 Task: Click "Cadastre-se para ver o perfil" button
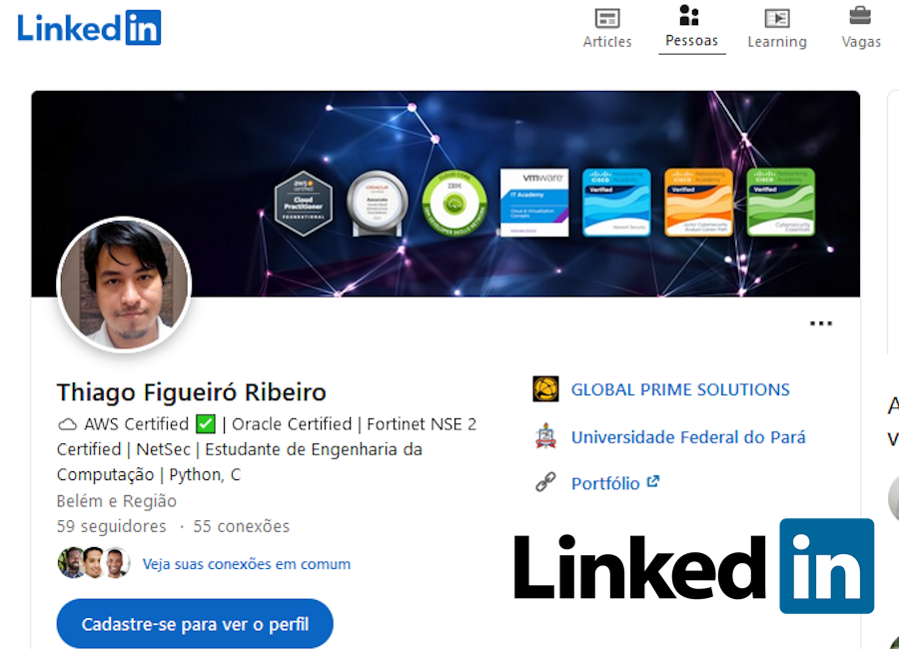195,624
